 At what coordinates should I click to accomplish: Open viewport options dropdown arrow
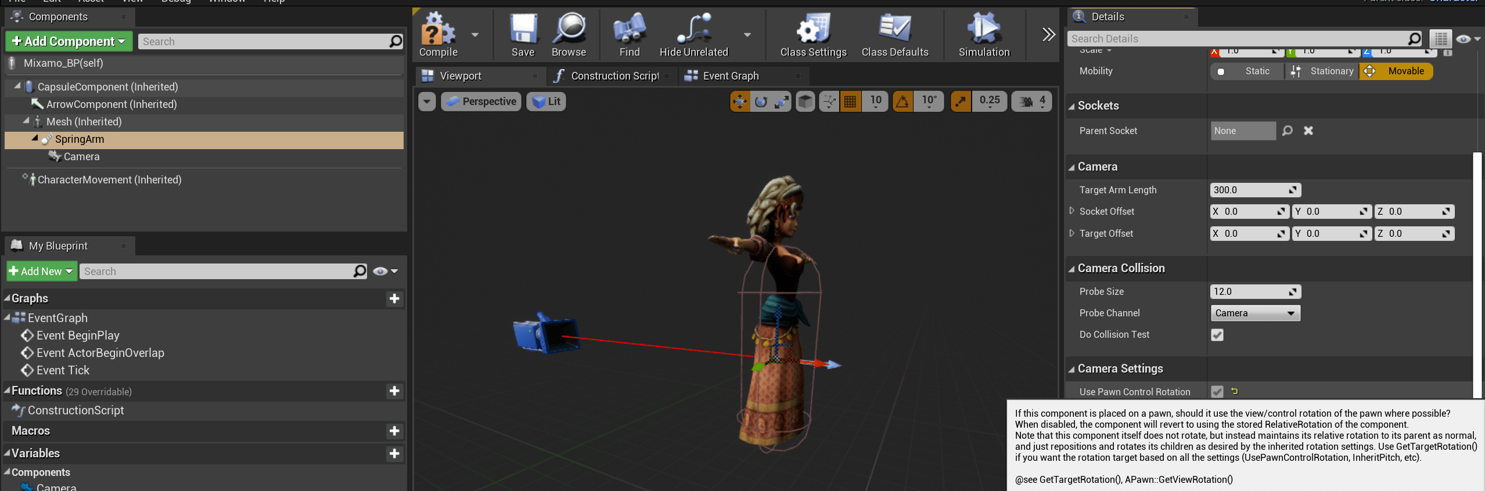[x=427, y=102]
